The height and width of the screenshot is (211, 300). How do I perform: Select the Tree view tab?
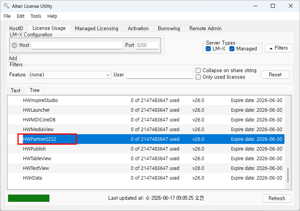35,90
